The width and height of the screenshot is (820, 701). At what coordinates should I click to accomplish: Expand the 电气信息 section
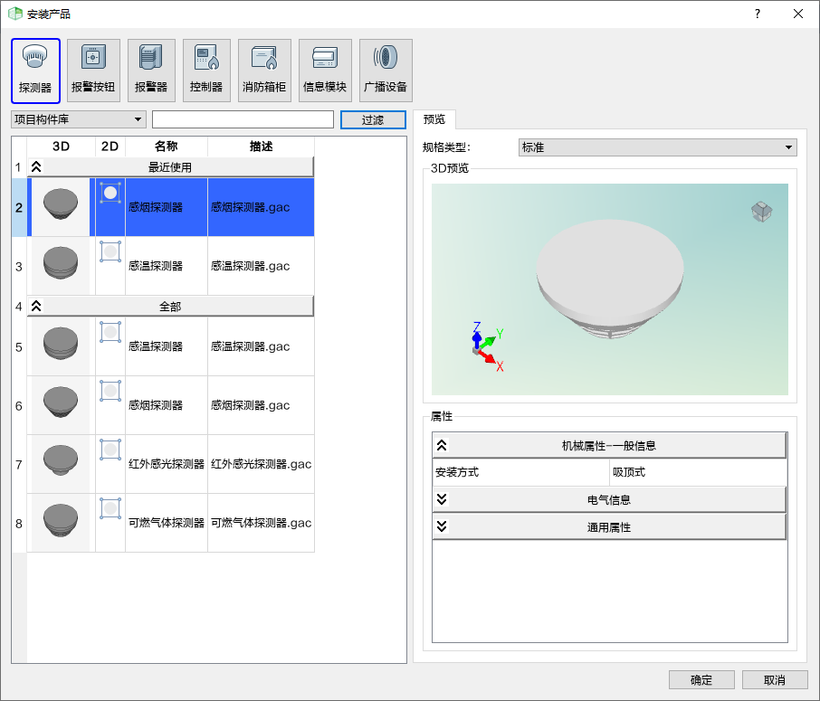tap(442, 499)
